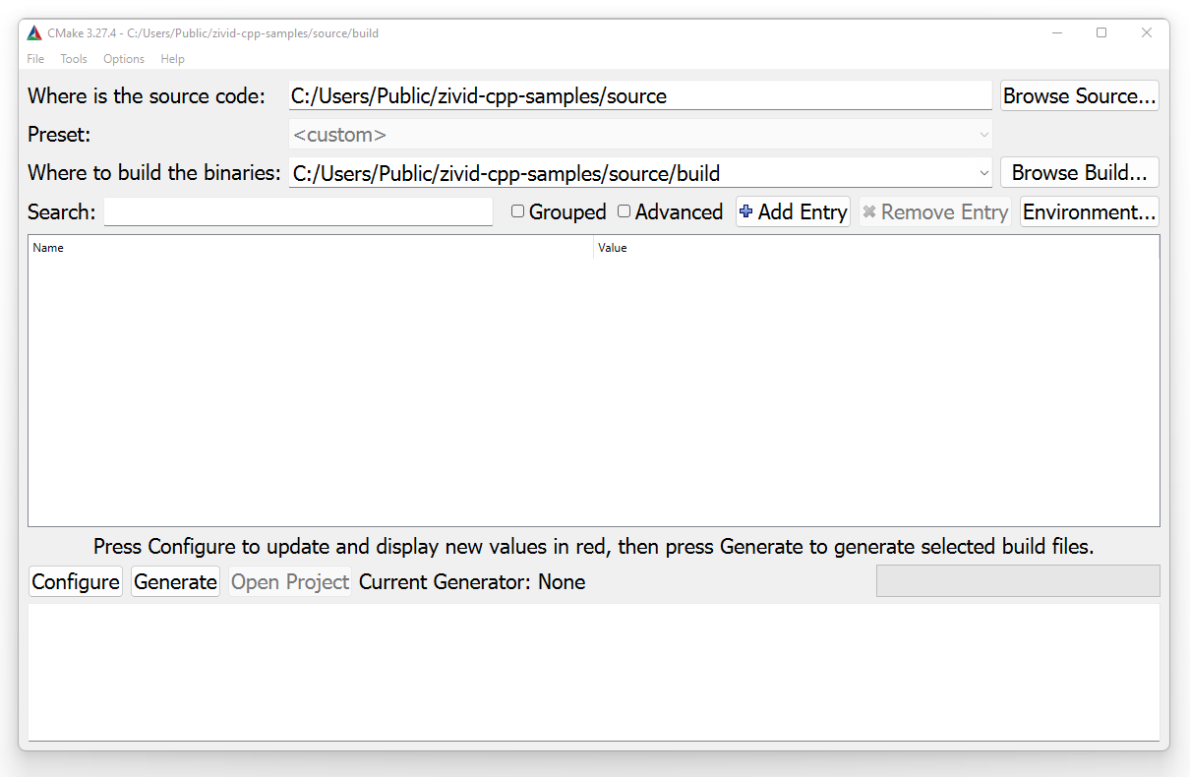Open the File menu
The image size is (1190, 777).
pyautogui.click(x=35, y=59)
